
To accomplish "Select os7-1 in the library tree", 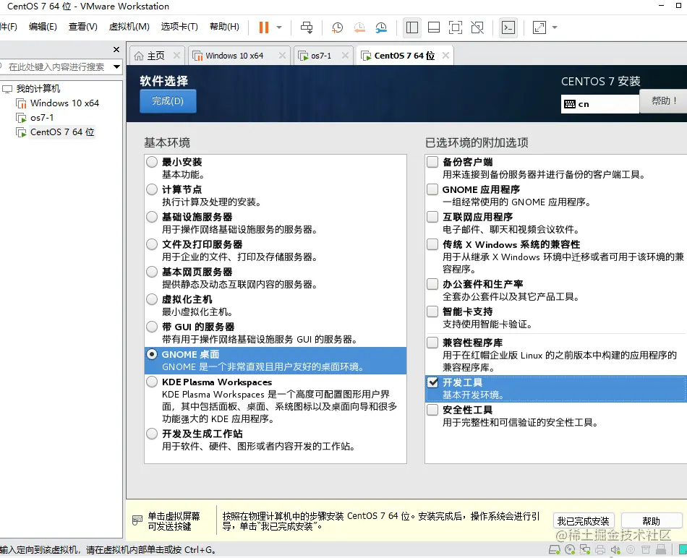I will coord(42,118).
